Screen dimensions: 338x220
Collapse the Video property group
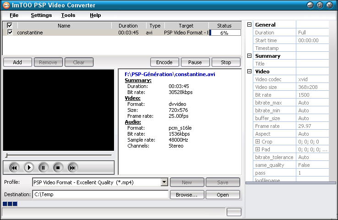click(250, 71)
